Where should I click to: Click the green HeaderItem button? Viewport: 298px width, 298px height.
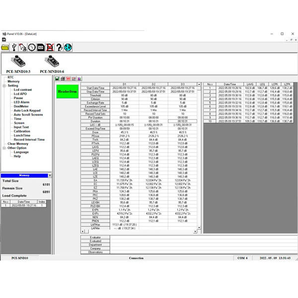[66, 91]
